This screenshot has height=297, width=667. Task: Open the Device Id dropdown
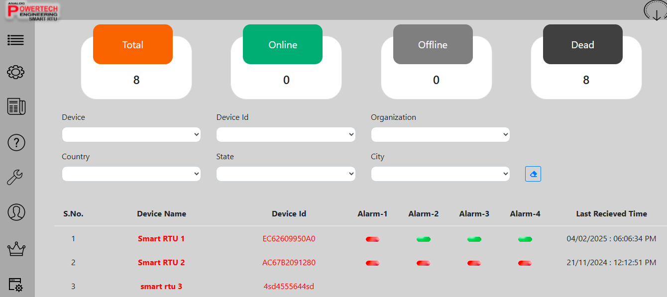286,135
